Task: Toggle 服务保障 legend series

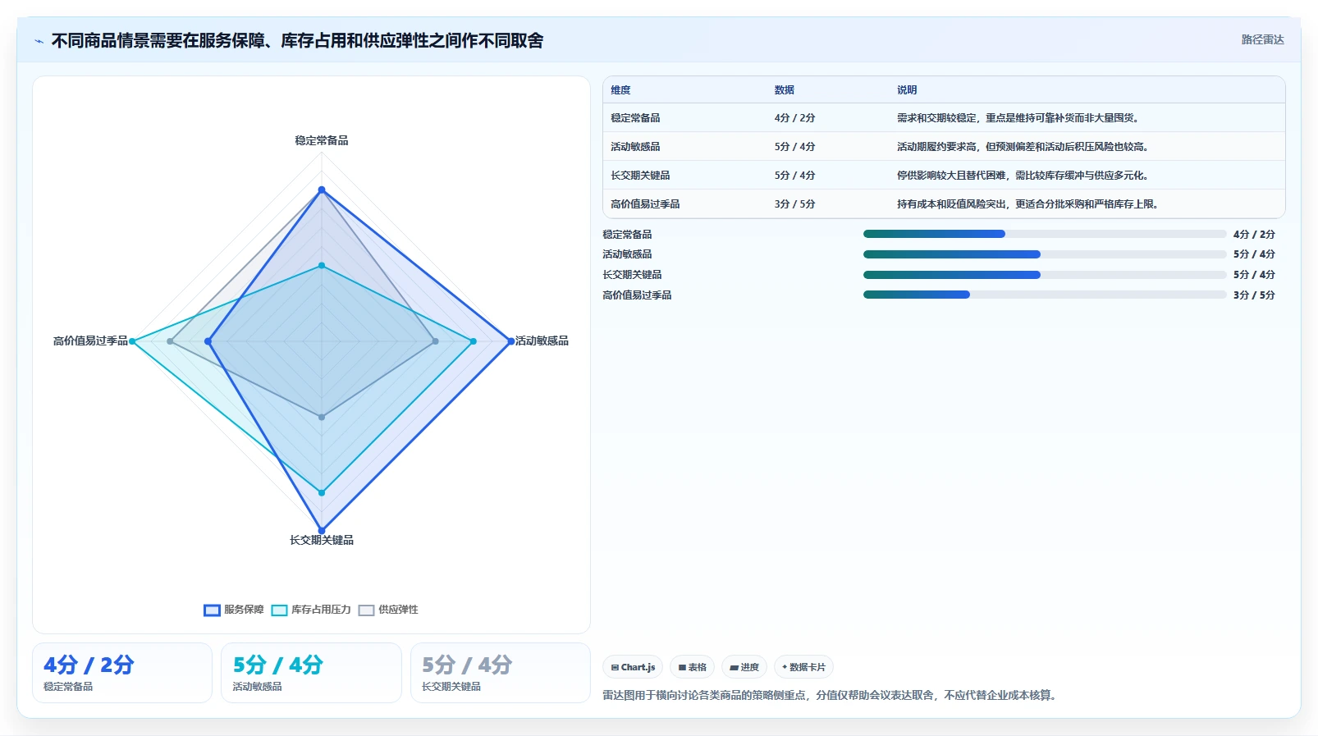Action: click(x=234, y=610)
